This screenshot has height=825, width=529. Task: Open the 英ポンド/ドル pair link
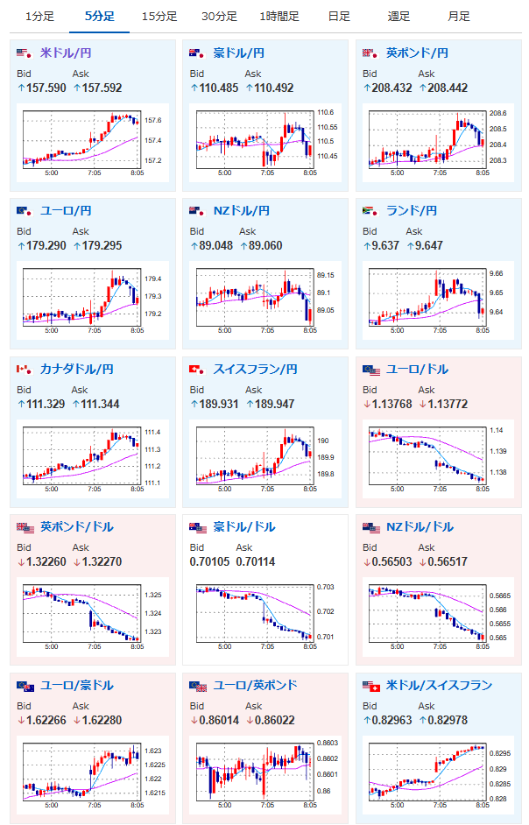point(77,526)
